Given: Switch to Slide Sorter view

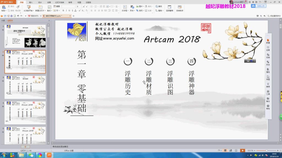Looking at the screenshot, I should [231, 151].
